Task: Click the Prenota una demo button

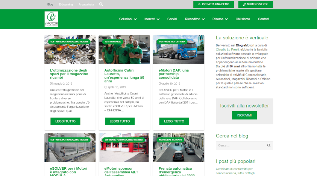Action: pos(214,4)
